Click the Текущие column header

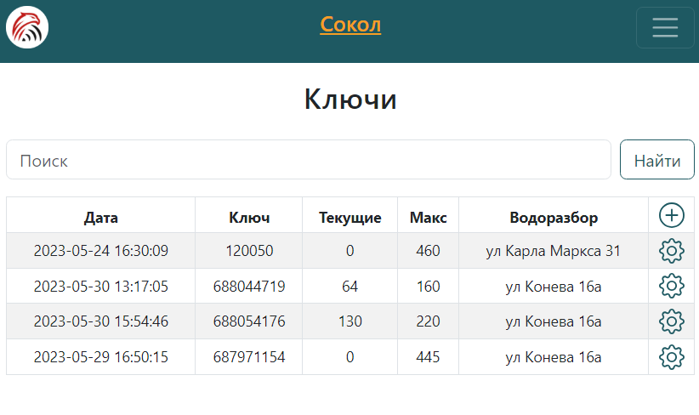click(349, 218)
